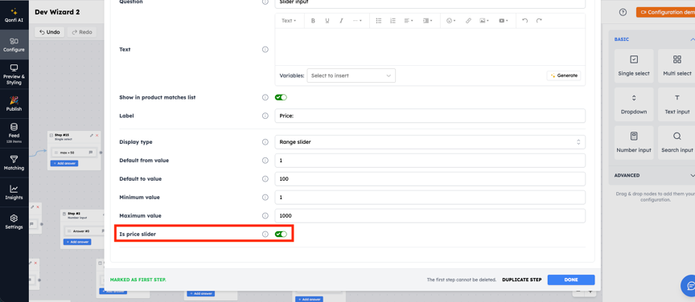Click the DONE button
The height and width of the screenshot is (302, 695).
pyautogui.click(x=571, y=280)
